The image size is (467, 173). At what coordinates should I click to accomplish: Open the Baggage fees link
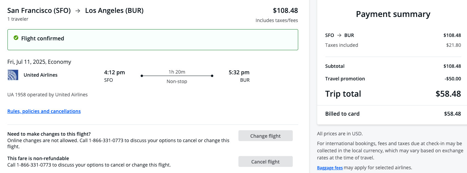click(x=330, y=168)
